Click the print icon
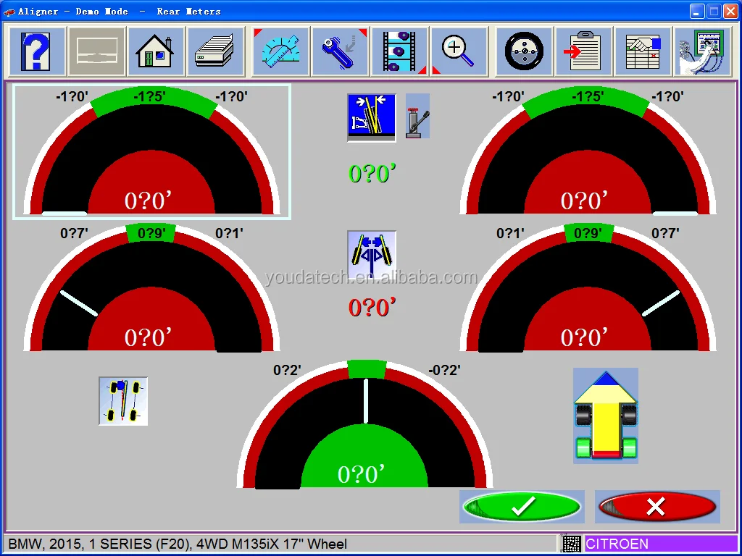Viewport: 742px width, 556px height. (x=215, y=51)
